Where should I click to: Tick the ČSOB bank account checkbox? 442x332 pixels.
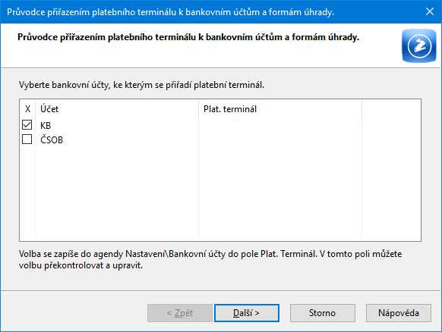point(27,139)
